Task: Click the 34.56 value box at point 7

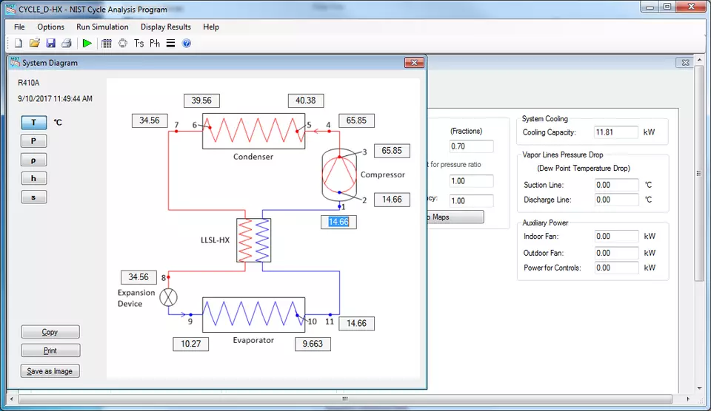Action: (x=150, y=120)
